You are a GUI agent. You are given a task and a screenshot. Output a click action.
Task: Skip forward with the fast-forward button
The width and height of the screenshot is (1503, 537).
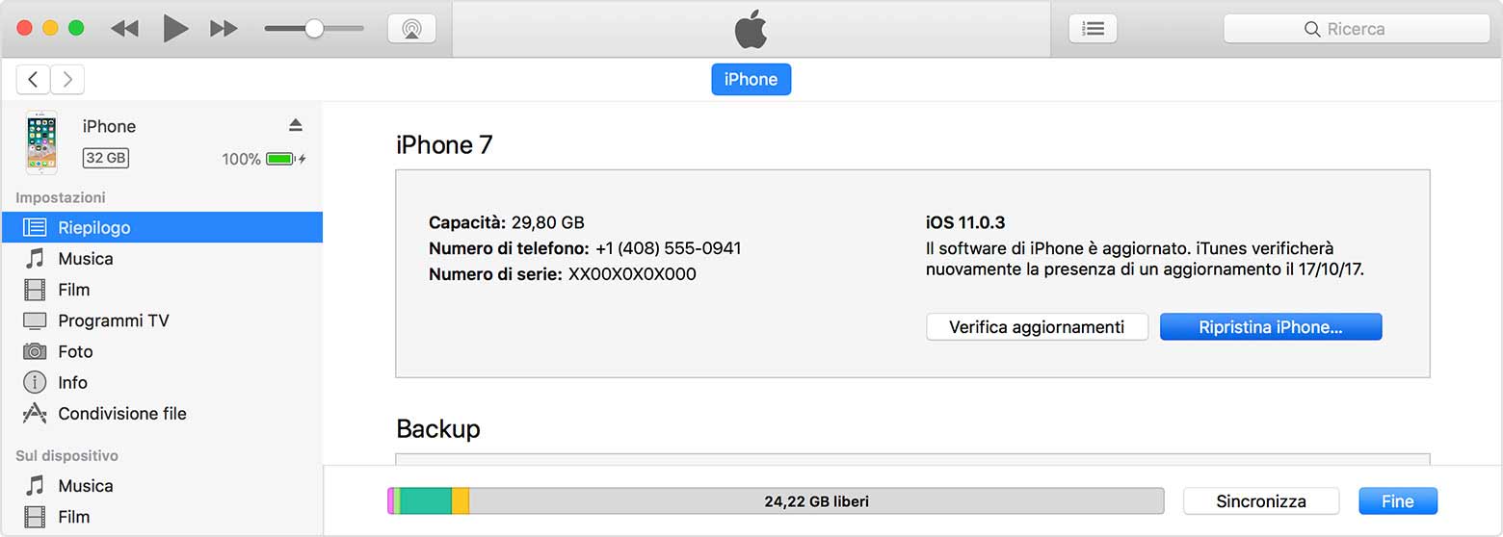point(224,29)
